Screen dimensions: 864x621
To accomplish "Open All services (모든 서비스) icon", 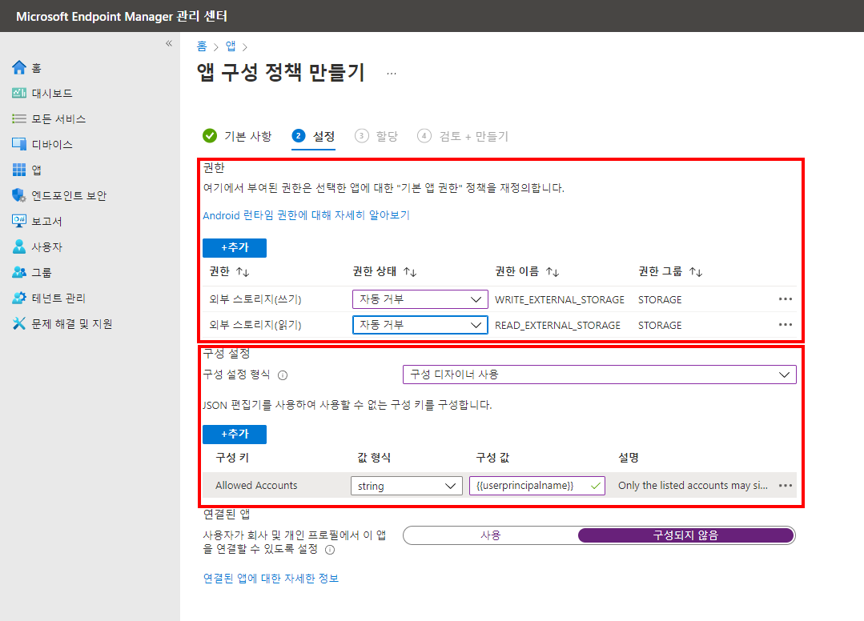I will pyautogui.click(x=19, y=118).
